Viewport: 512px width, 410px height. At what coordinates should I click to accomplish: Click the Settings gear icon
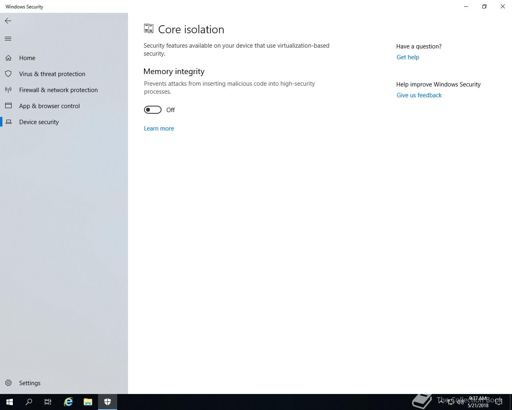pyautogui.click(x=8, y=383)
